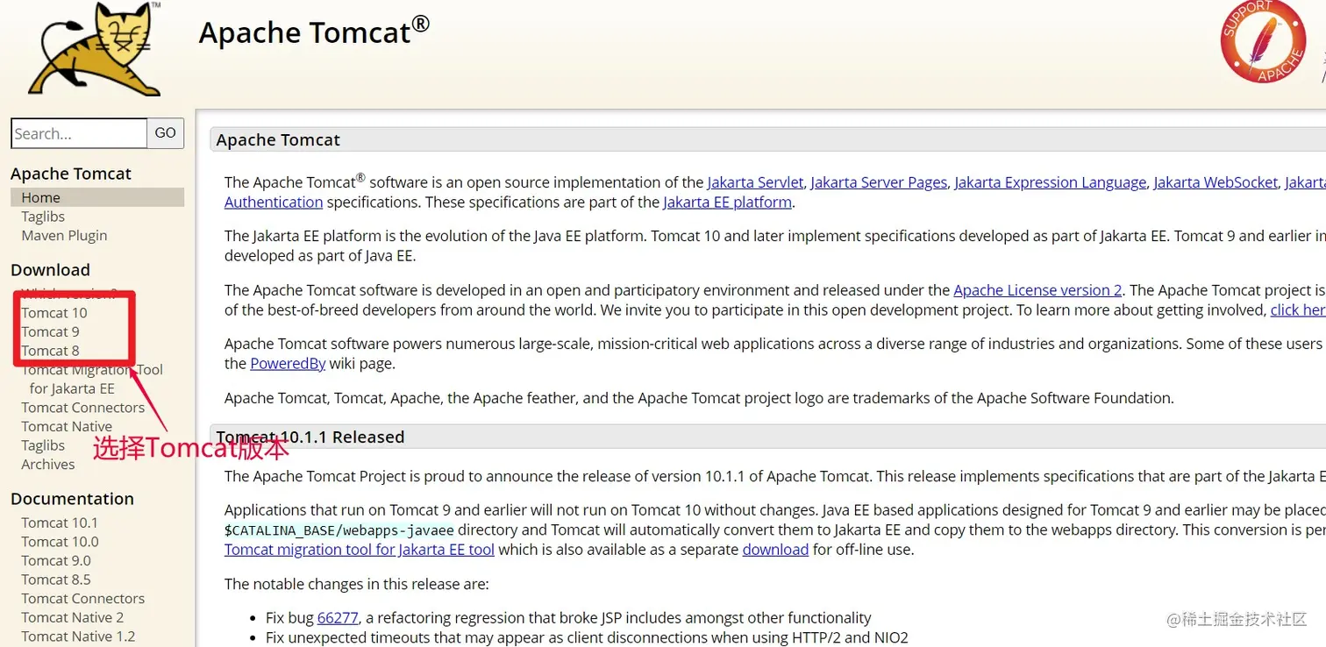This screenshot has height=647, width=1326.
Task: Click the separate download link
Action: click(x=775, y=550)
